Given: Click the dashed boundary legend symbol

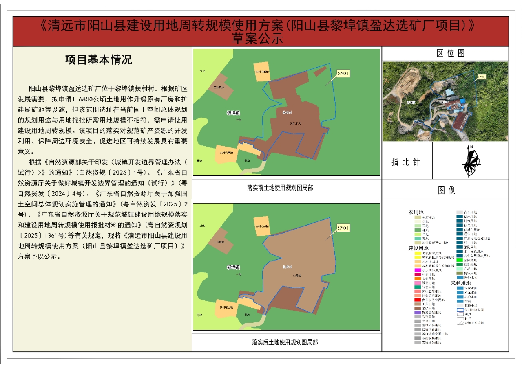Looking at the screenshot, I should (460, 314).
